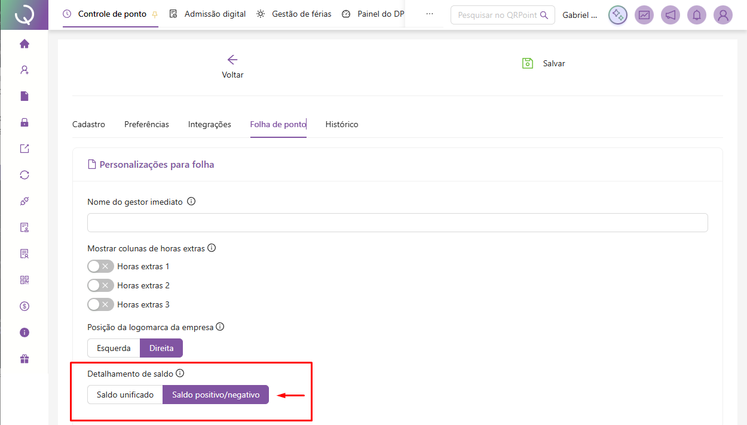The image size is (747, 425).
Task: Click the dollar sign sidebar icon
Action: (25, 306)
